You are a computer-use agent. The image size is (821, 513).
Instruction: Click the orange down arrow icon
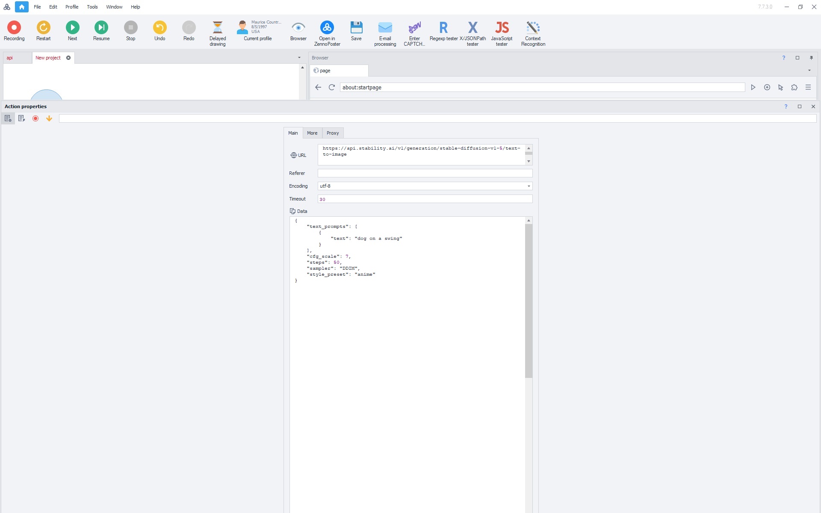pos(49,118)
